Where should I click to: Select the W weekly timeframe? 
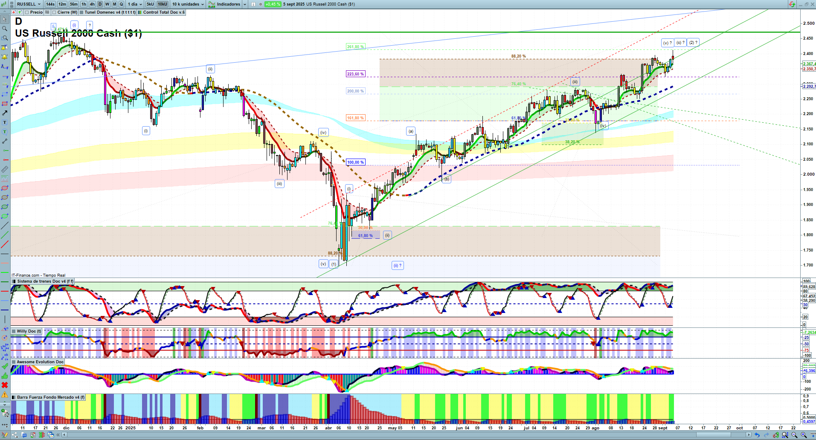coord(107,4)
